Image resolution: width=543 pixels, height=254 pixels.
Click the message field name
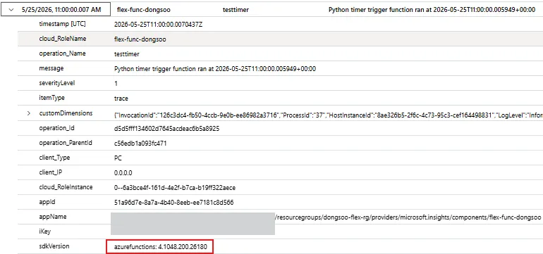pos(51,68)
